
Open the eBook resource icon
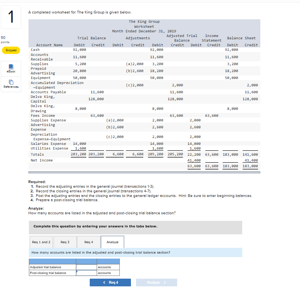pyautogui.click(x=11, y=69)
